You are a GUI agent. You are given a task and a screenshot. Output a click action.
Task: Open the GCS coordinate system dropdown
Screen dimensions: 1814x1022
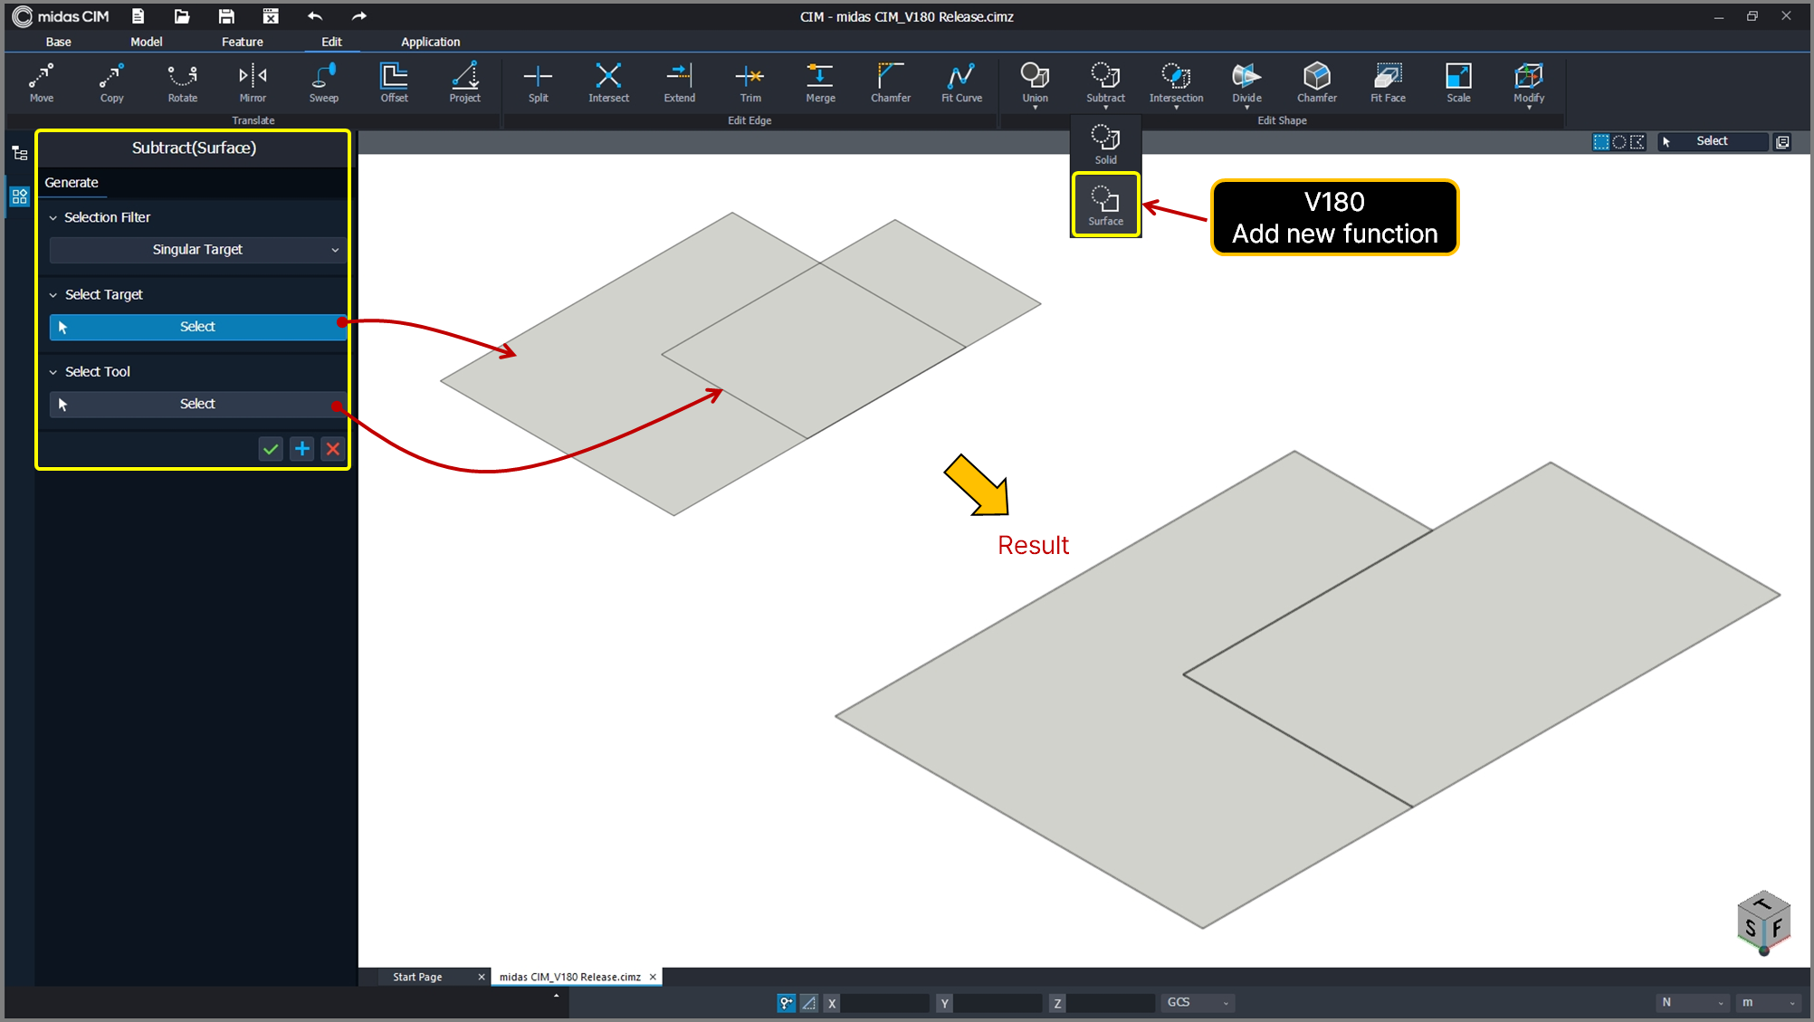pyautogui.click(x=1198, y=1002)
